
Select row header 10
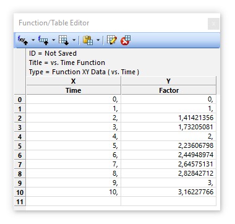[20, 192]
